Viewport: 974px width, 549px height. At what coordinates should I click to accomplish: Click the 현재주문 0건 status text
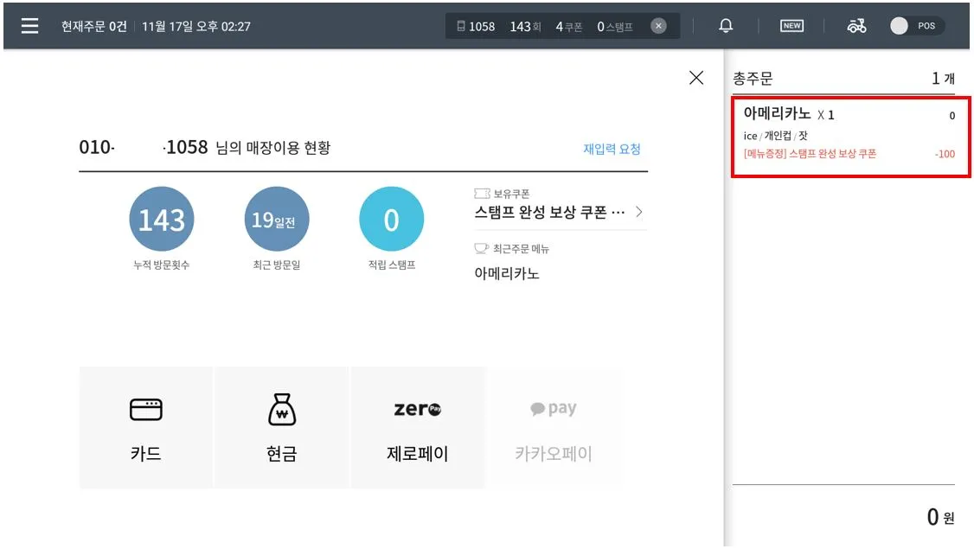[93, 26]
